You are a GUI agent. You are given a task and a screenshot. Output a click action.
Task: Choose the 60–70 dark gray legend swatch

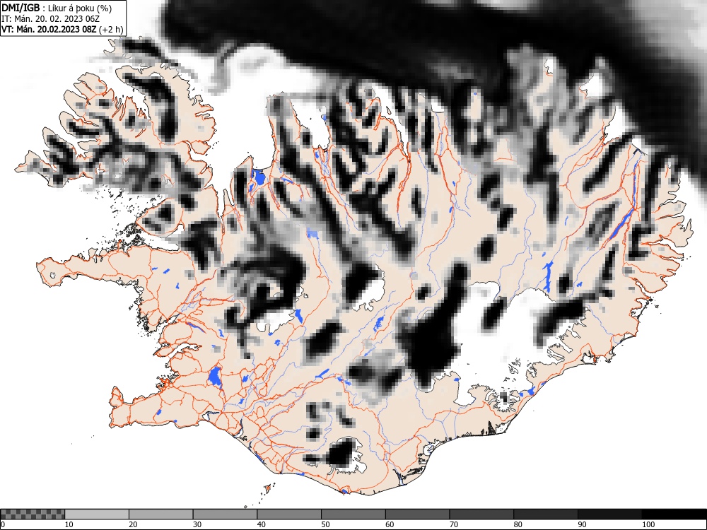417,514
